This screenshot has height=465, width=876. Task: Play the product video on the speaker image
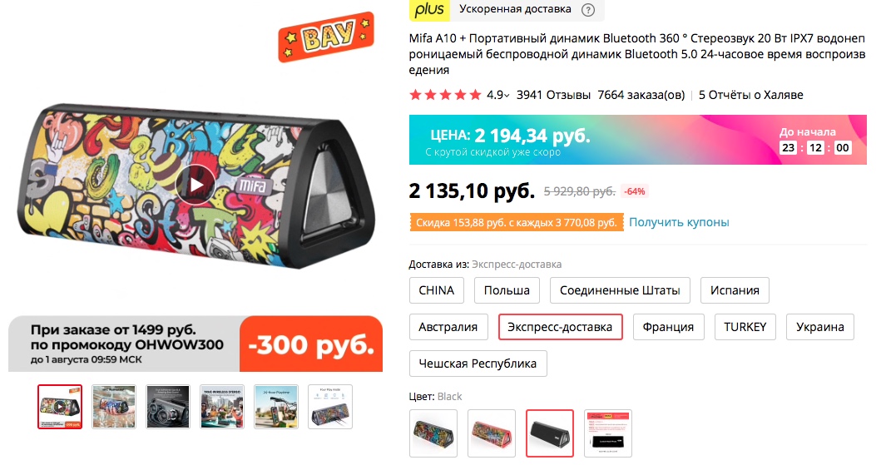tap(195, 184)
